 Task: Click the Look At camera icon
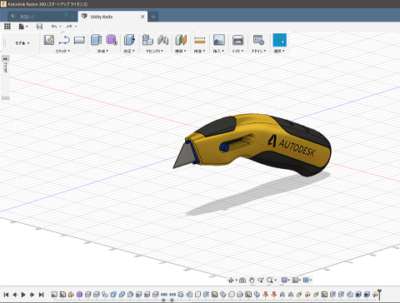point(242,281)
